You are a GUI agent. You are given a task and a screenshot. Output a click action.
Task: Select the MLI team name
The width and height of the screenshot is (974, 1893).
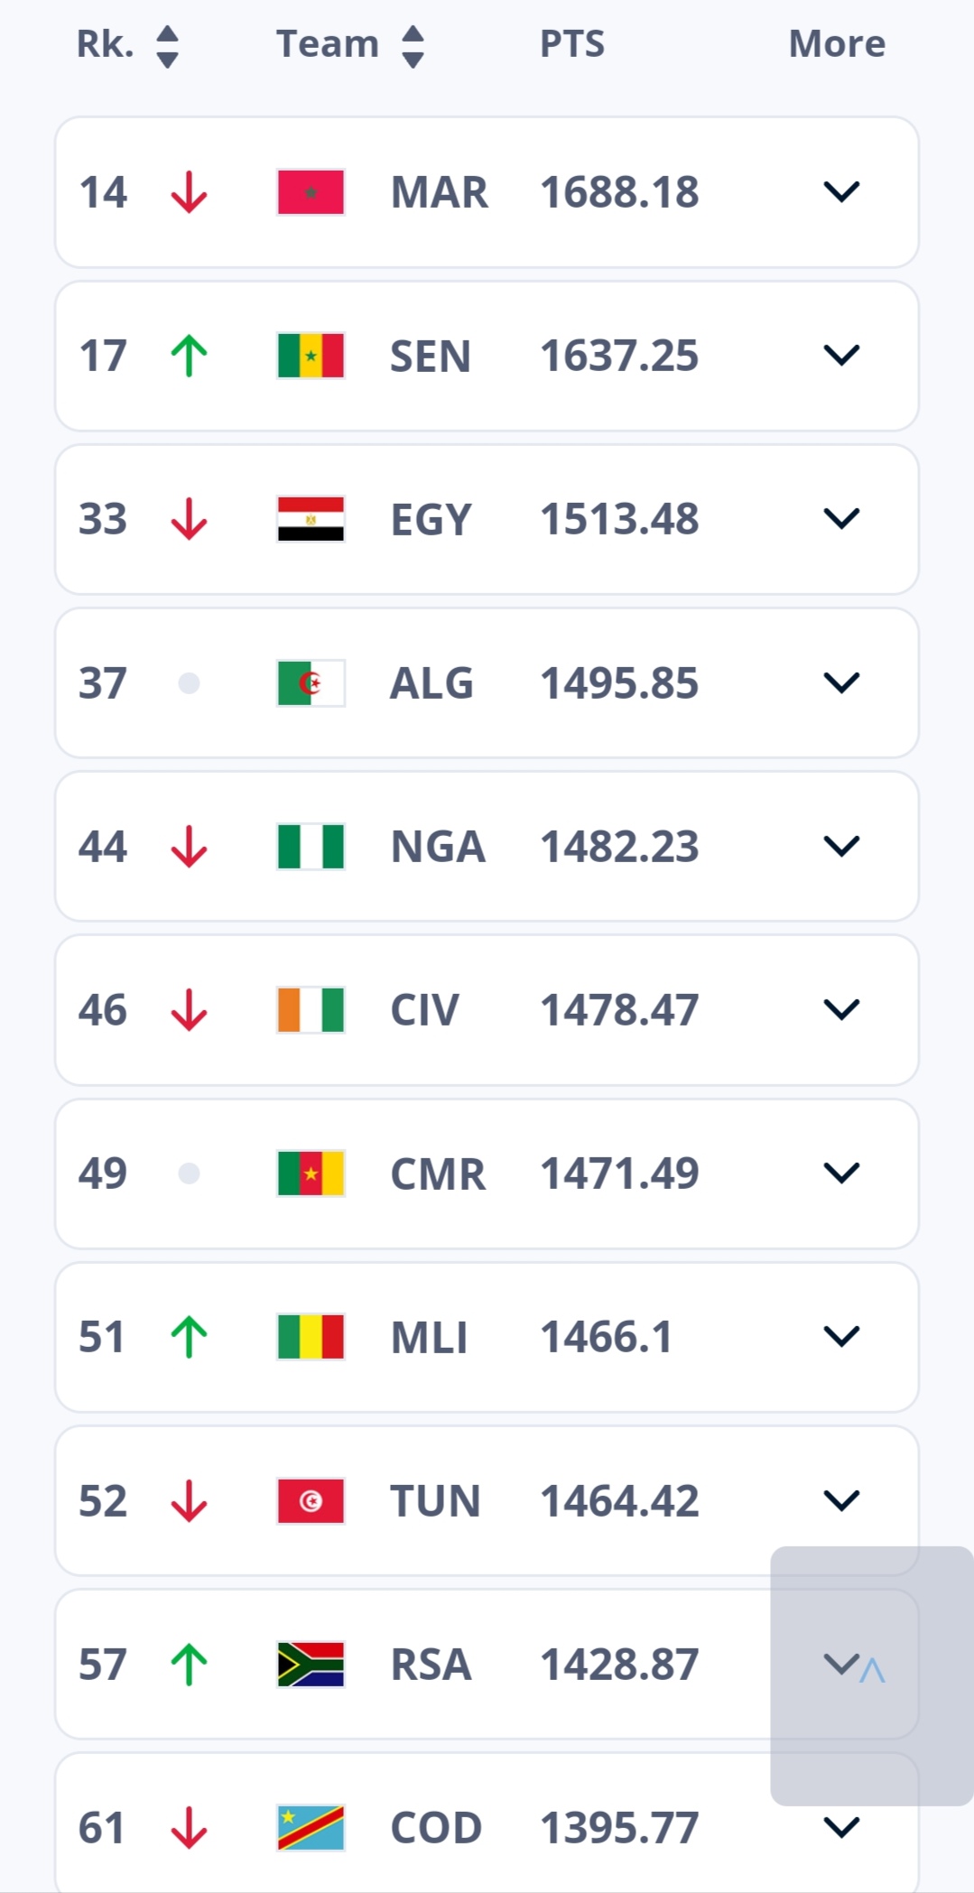coord(429,1338)
